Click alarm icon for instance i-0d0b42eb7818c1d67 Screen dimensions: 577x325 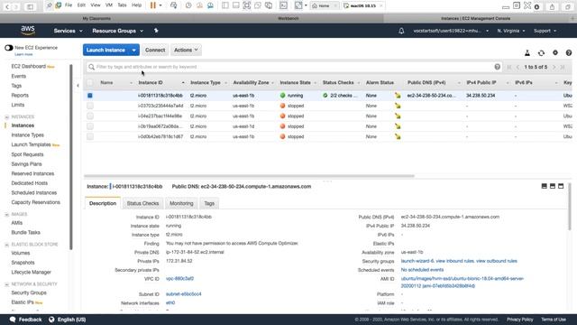pyautogui.click(x=398, y=136)
